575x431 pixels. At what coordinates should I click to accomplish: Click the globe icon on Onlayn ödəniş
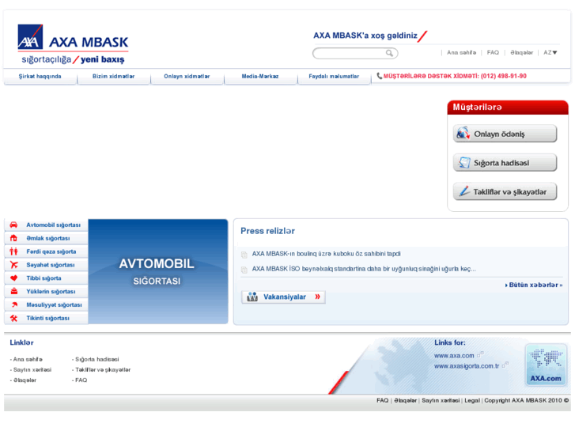click(463, 134)
